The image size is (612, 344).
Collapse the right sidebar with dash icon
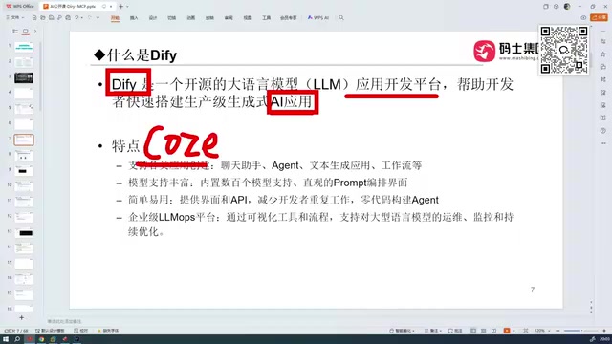603,32
